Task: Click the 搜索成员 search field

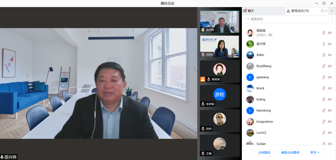Action: (288, 19)
